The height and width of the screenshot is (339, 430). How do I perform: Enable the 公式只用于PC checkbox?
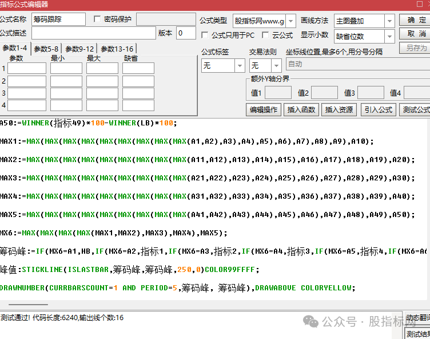click(204, 35)
